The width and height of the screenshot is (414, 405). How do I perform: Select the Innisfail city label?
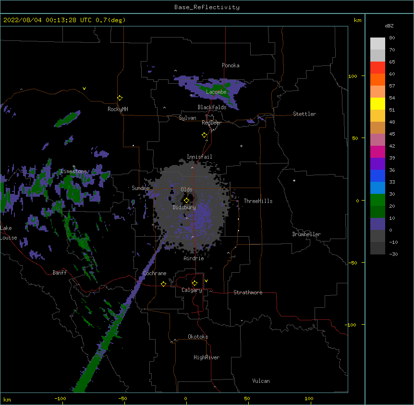[199, 157]
